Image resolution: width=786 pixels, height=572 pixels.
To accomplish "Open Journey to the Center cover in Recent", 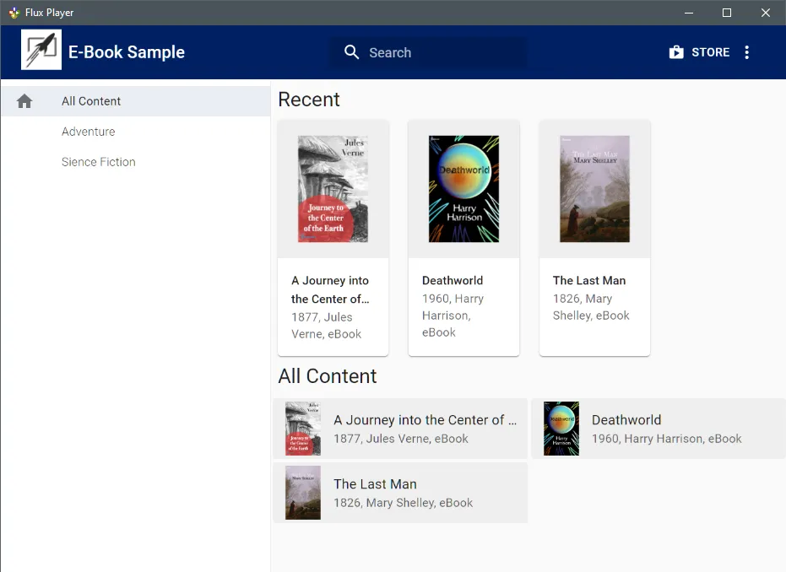I will coord(333,189).
